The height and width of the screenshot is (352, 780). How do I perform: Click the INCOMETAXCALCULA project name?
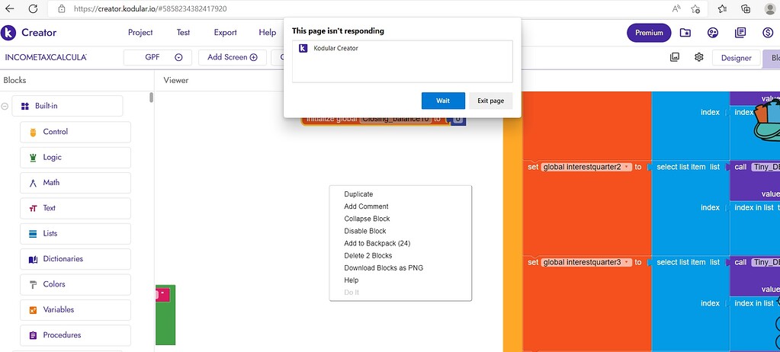(x=46, y=57)
